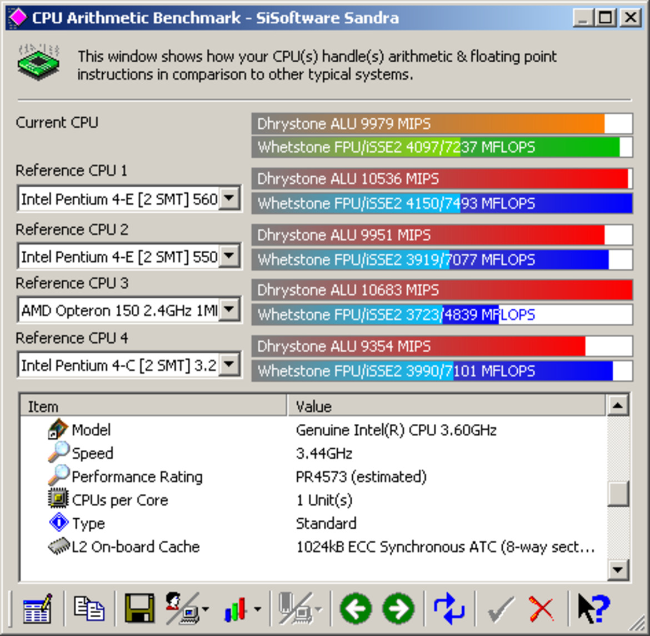Click the memory chip icon beside L2 On-board Cache
Screen dimensions: 650x636
click(x=59, y=546)
